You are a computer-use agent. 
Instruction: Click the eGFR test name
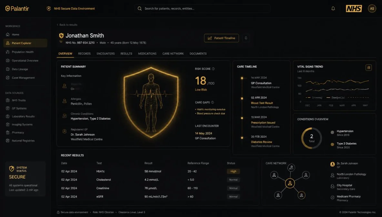100,197
